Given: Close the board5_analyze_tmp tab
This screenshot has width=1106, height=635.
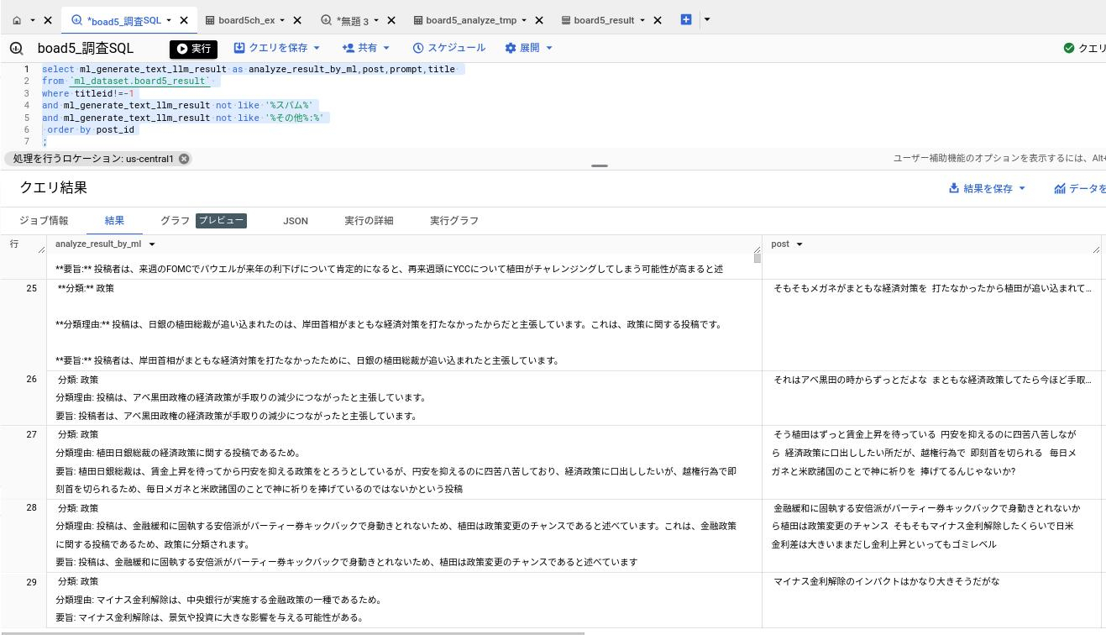Looking at the screenshot, I should (539, 20).
